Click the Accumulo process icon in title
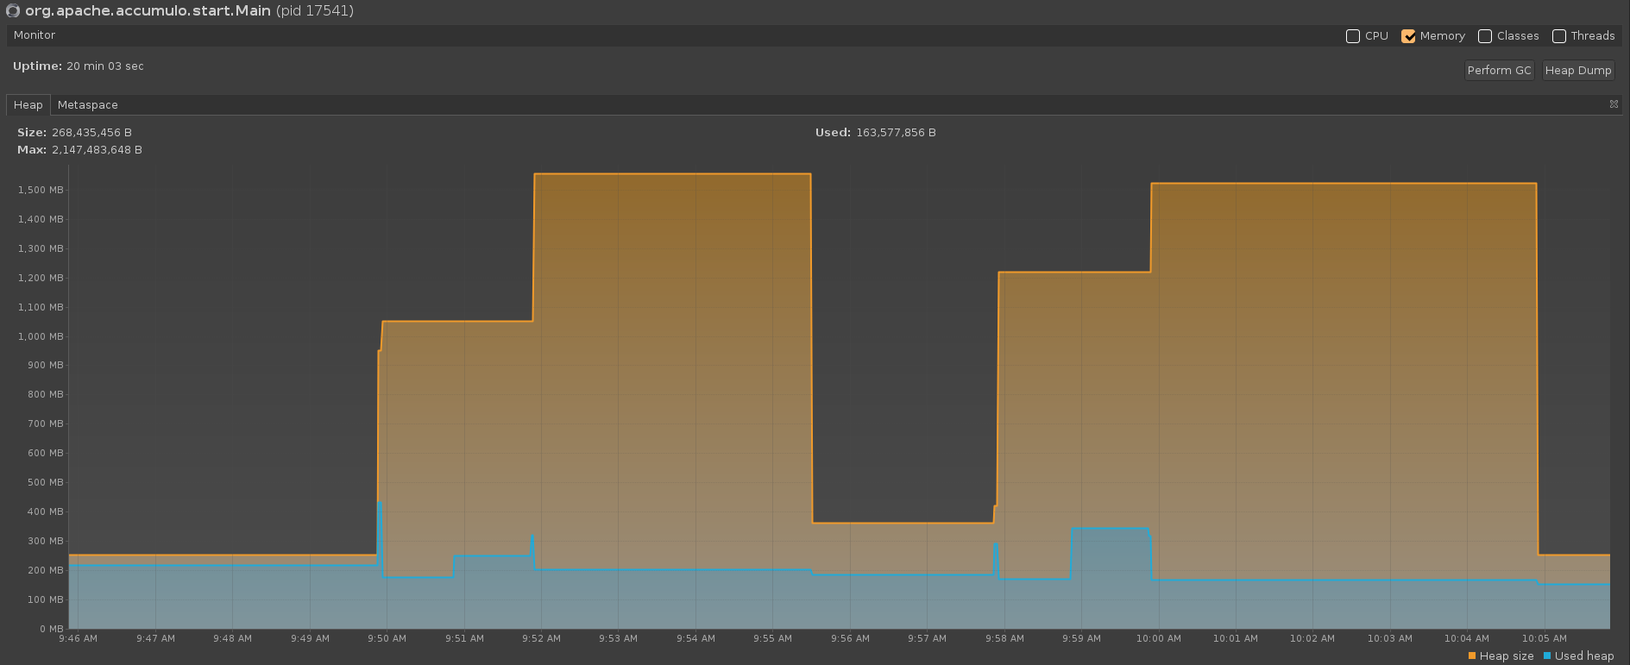The width and height of the screenshot is (1630, 665). (x=13, y=11)
